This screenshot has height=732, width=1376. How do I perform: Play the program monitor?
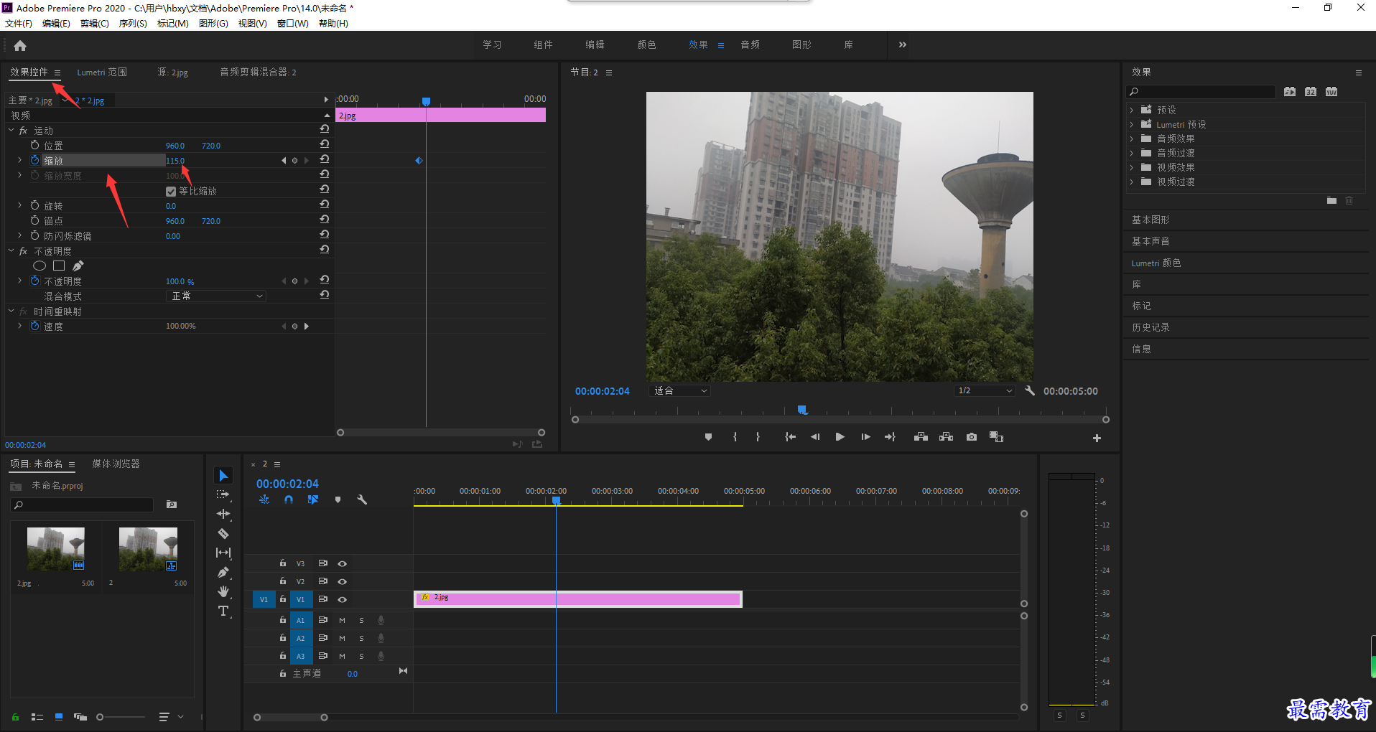point(840,437)
